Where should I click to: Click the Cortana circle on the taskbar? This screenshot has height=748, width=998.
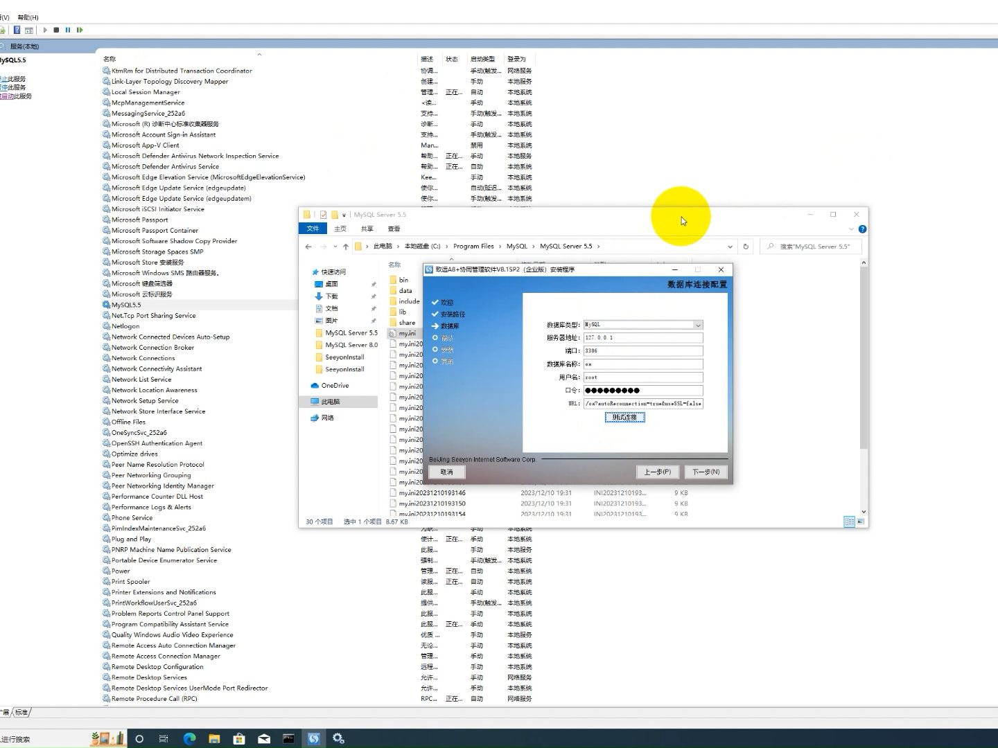139,739
